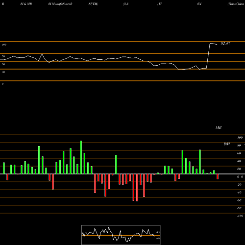The height and width of the screenshot is (245, 245).
Task: Click the 40 label on MR axis
Action: coord(239,161)
